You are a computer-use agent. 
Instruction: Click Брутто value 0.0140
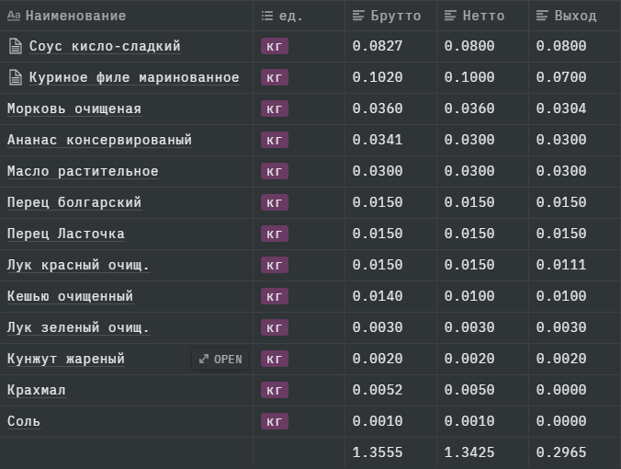[378, 296]
